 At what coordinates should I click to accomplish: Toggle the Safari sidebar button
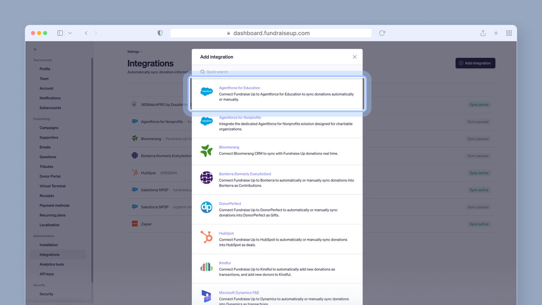tap(60, 33)
